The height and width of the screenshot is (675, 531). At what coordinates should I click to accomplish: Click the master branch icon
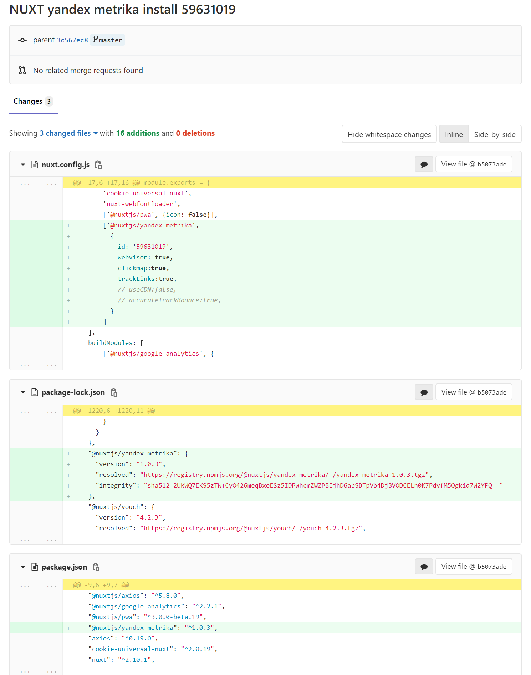point(96,40)
